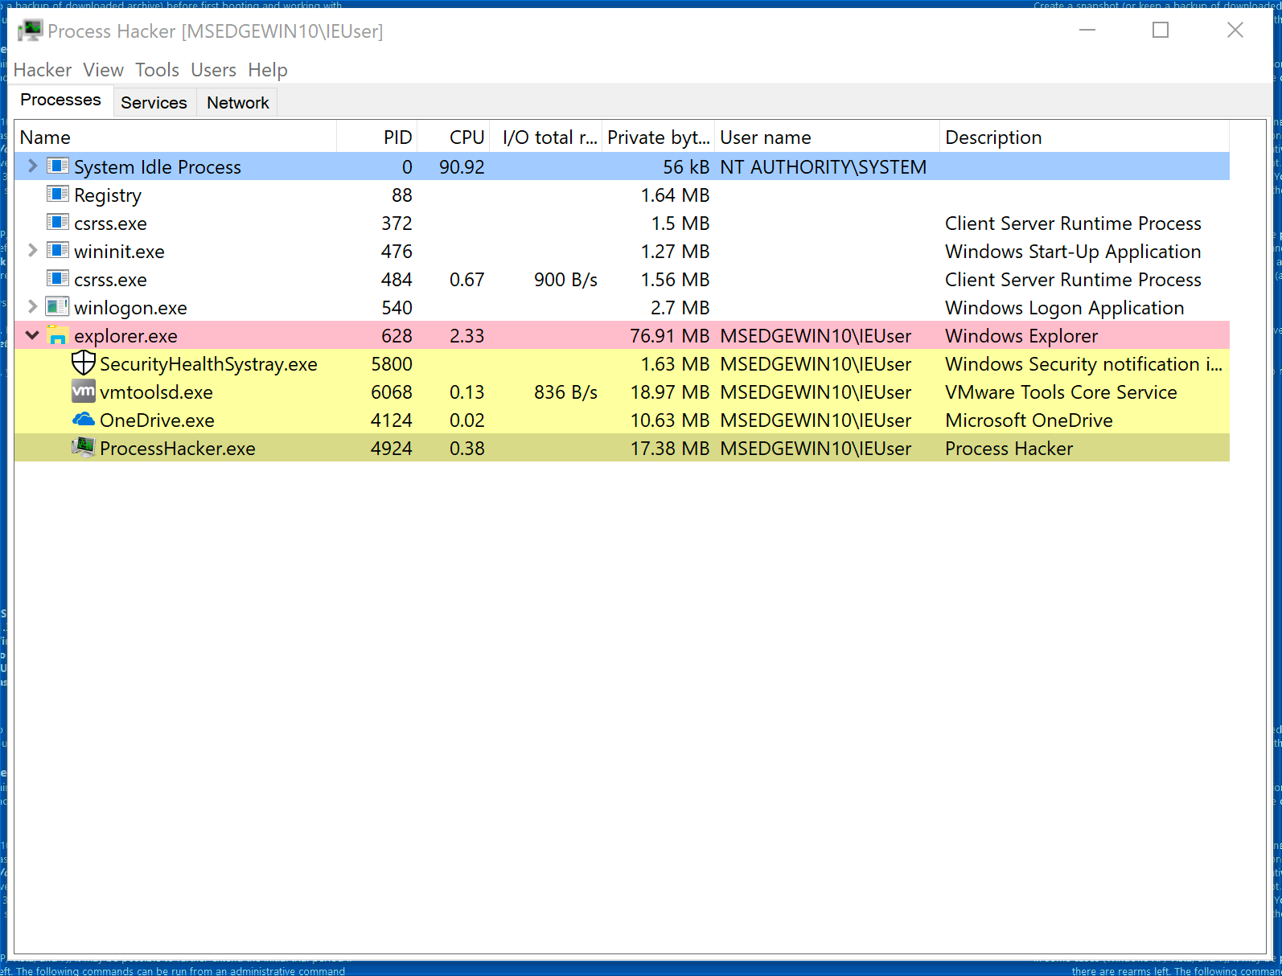
Task: Switch to the Network tab
Action: pyautogui.click(x=238, y=103)
